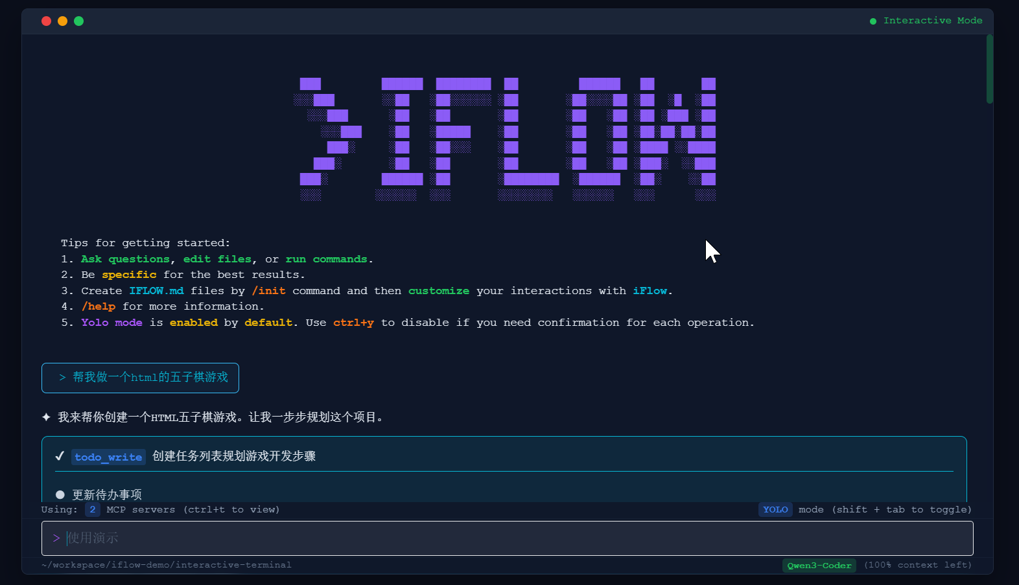The width and height of the screenshot is (1019, 585).
Task: Click the Qwen3-Coder model badge
Action: click(819, 566)
